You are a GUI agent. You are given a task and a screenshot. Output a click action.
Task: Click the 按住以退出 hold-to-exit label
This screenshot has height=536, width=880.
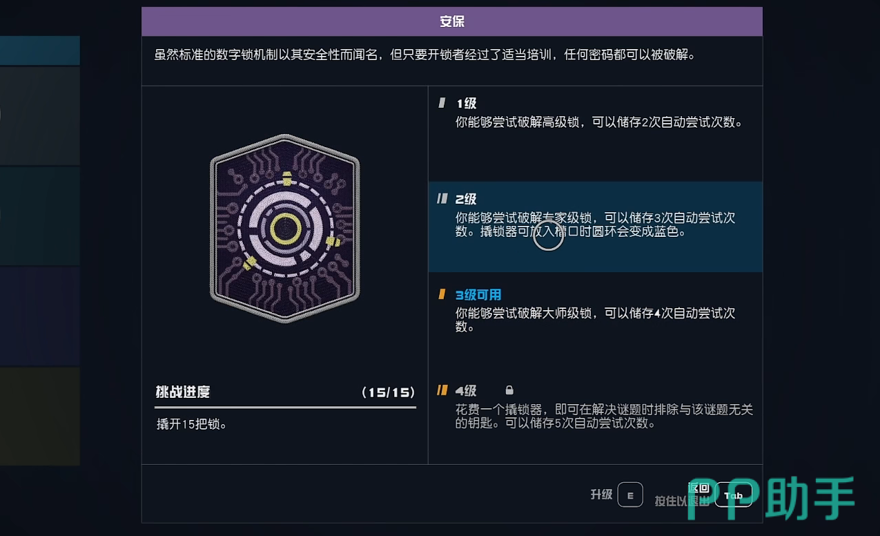tap(681, 501)
